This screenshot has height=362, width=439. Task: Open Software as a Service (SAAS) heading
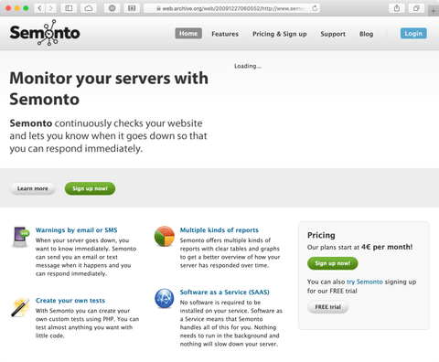(x=225, y=292)
